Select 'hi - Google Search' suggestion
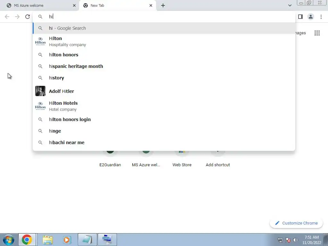Viewport: 328px width, 246px height. click(164, 28)
